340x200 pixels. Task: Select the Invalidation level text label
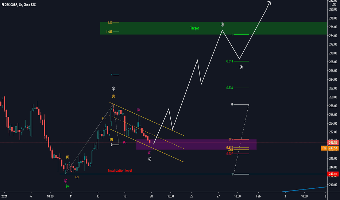120,171
